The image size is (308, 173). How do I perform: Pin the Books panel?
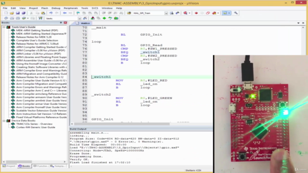click(x=61, y=23)
